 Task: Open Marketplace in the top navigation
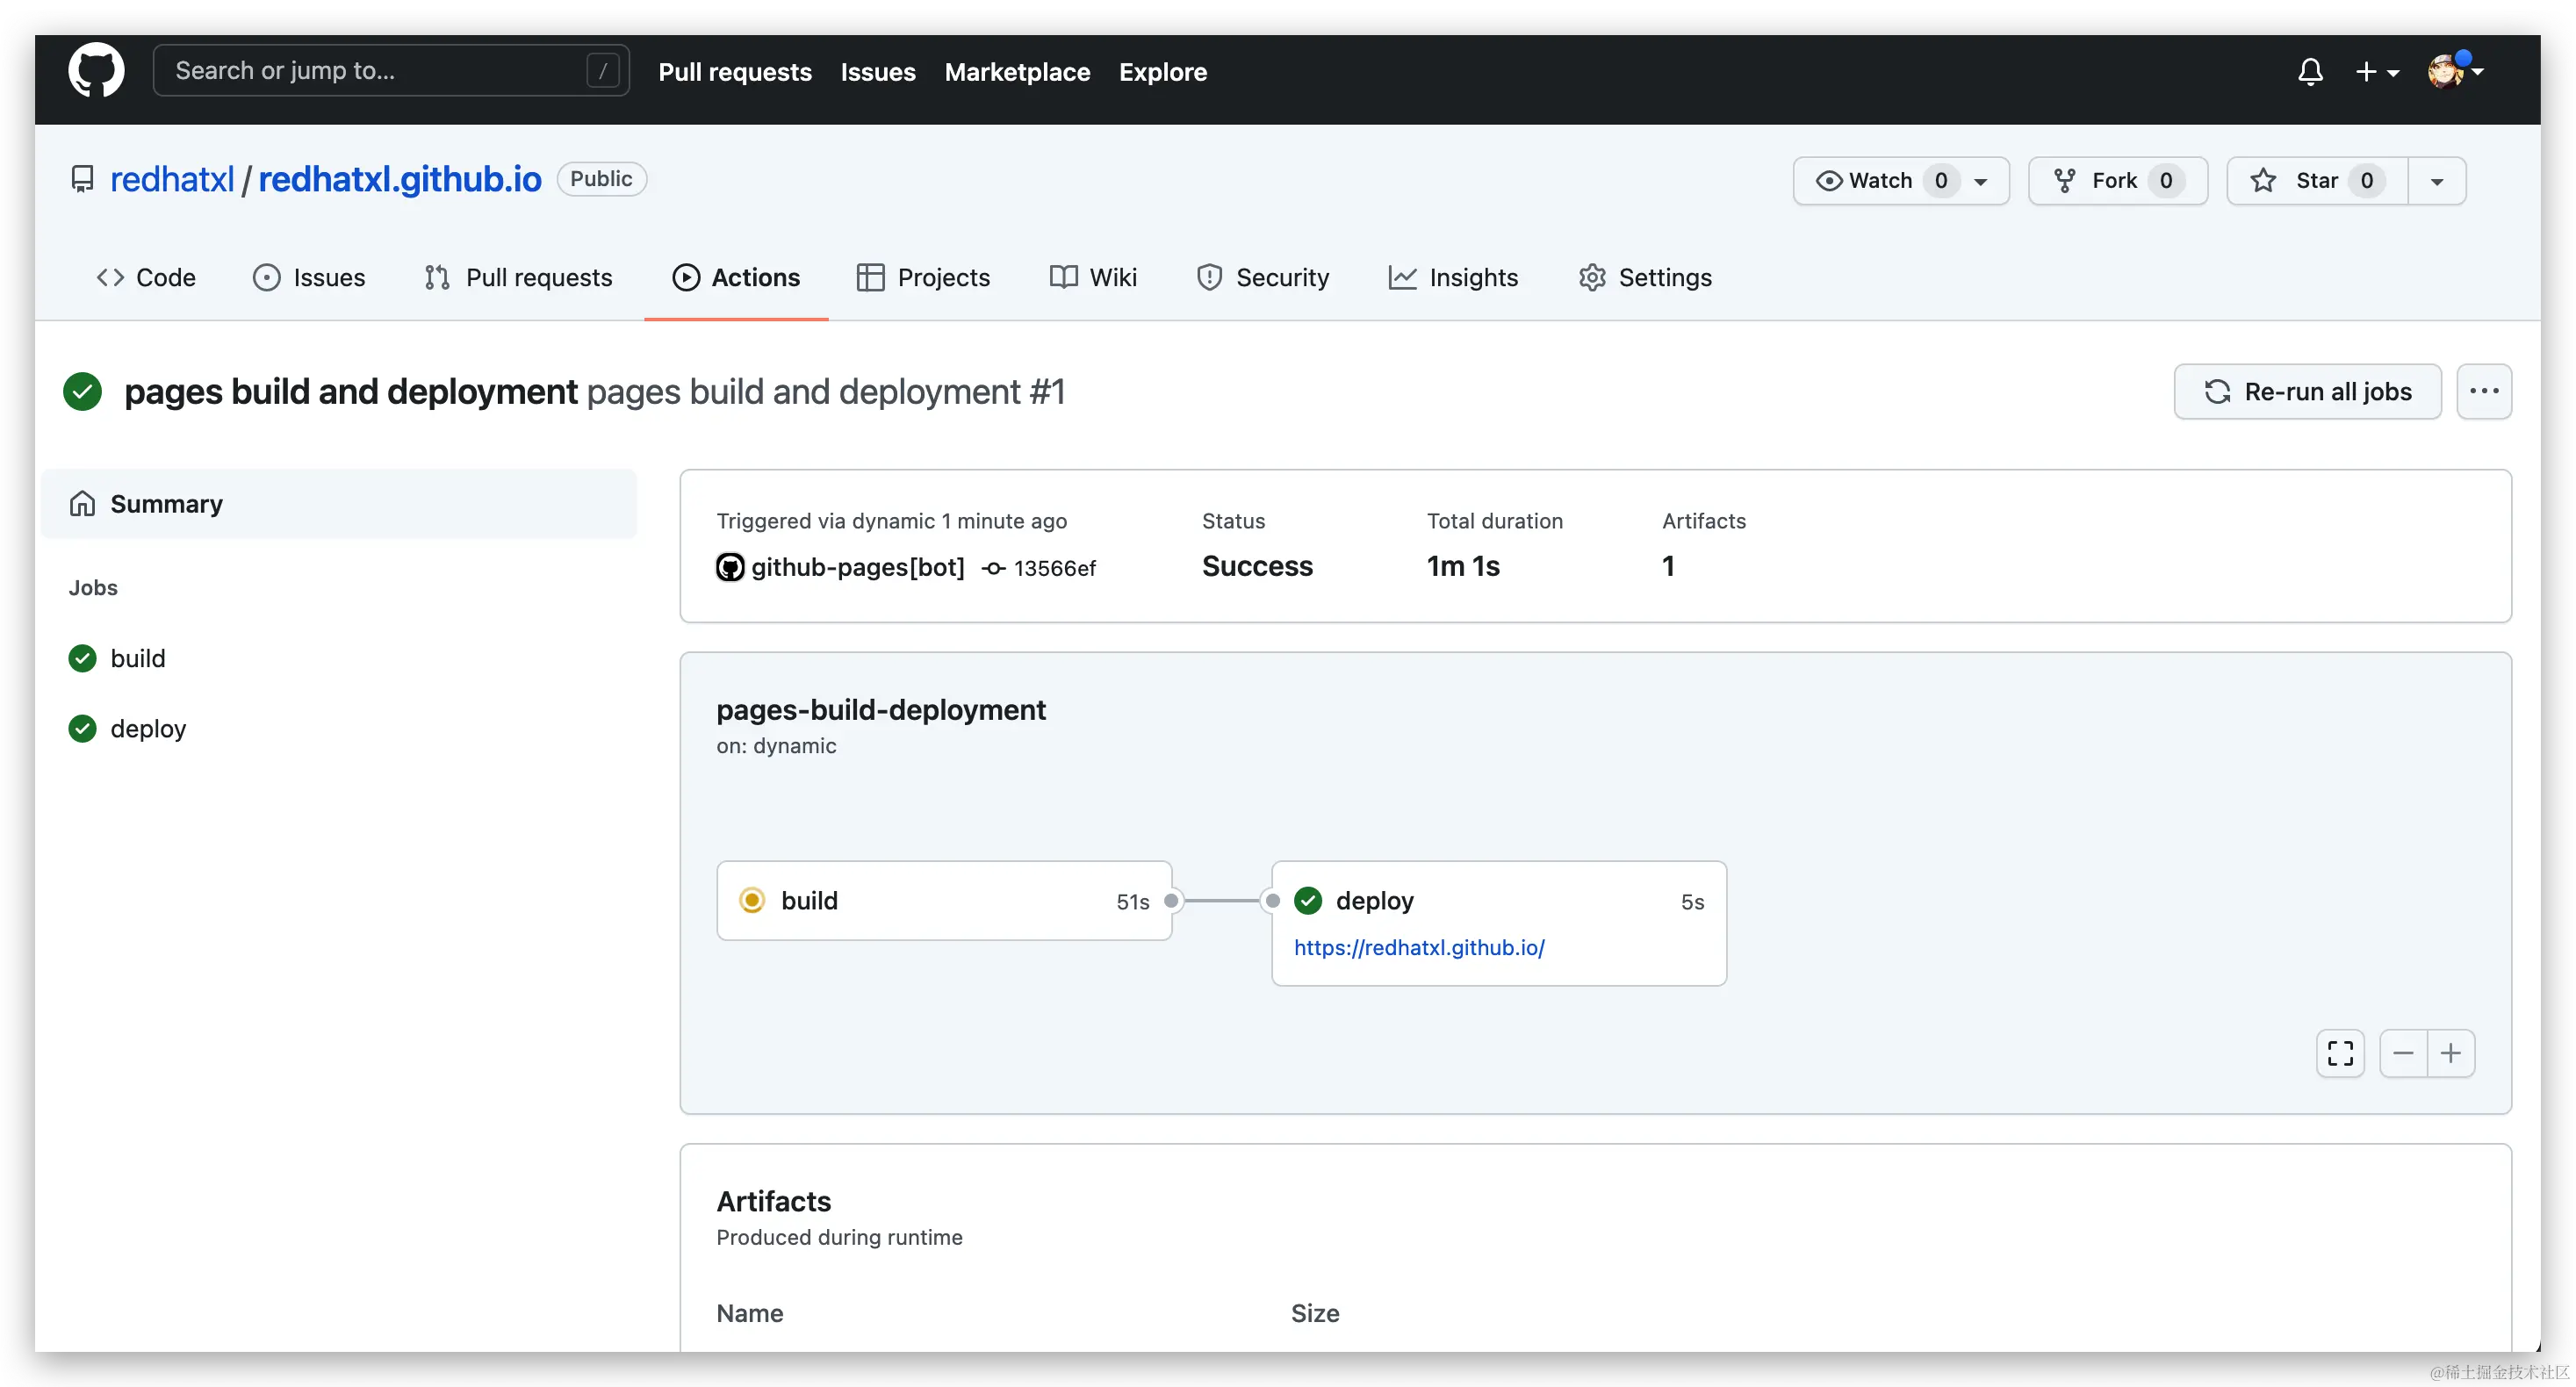[x=1017, y=71]
